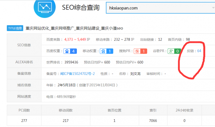Viewport: 215px width, 127px height.
Task: Click the SEO综合查询 heading text
Action: (81, 7)
